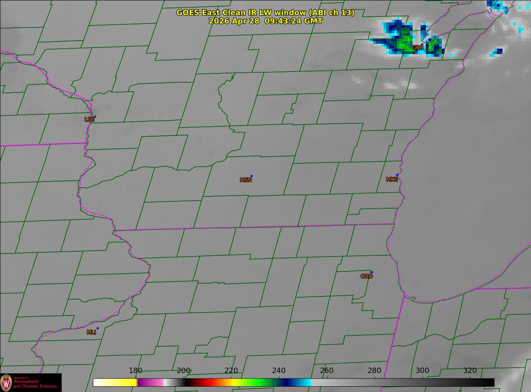The height and width of the screenshot is (392, 531).
Task: Click the Atmospheric and Oceanic Sciences text
Action: [35, 384]
